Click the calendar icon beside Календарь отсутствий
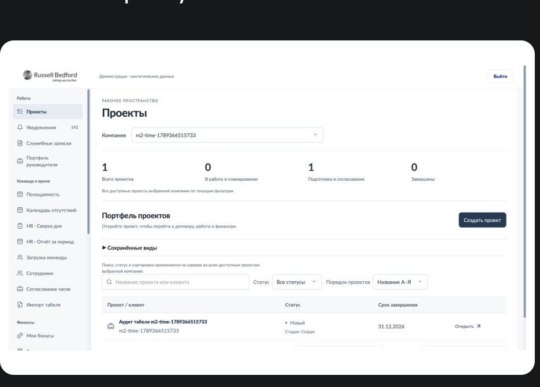Image resolution: width=540 pixels, height=387 pixels. click(x=20, y=210)
